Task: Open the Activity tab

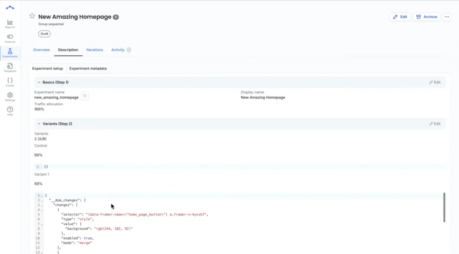Action: pyautogui.click(x=118, y=50)
